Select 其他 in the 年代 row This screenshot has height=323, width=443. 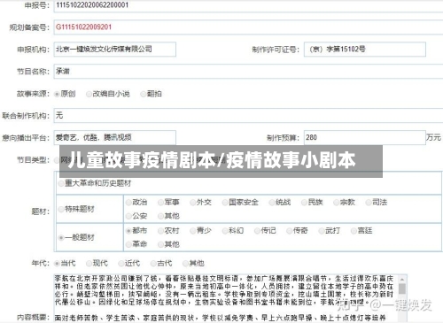185,264
